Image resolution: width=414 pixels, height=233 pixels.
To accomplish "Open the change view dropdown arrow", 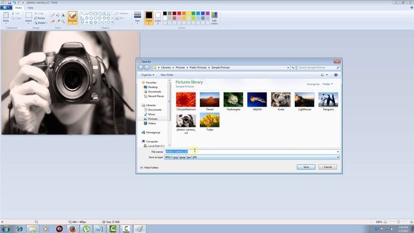I will click(327, 75).
